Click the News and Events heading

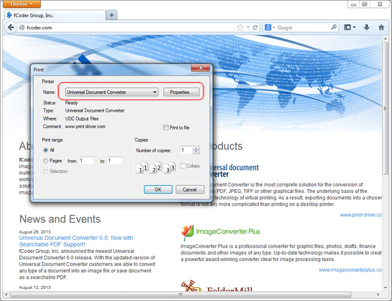[x=60, y=219]
